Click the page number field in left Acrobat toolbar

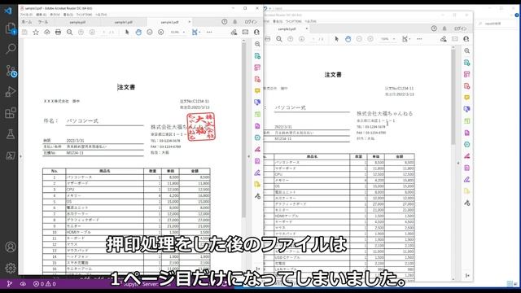(103, 33)
